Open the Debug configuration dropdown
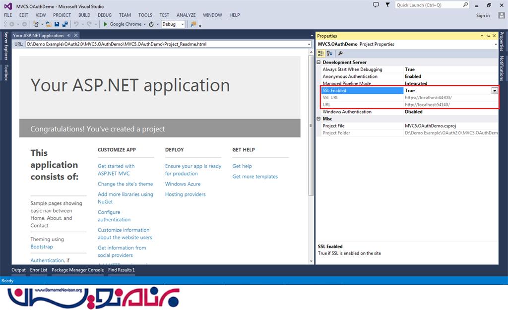Screen dimensions: 508x310 click(183, 24)
